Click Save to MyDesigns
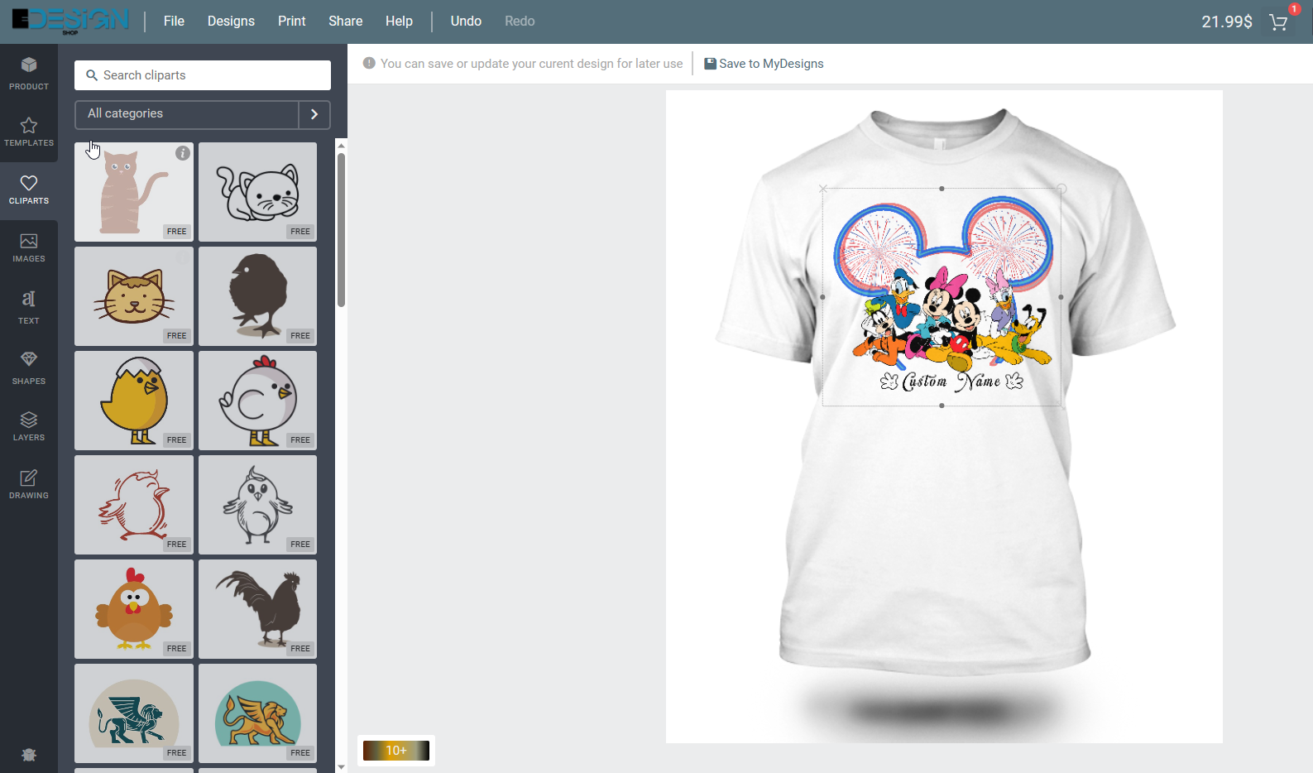Image resolution: width=1313 pixels, height=773 pixels. coord(764,64)
